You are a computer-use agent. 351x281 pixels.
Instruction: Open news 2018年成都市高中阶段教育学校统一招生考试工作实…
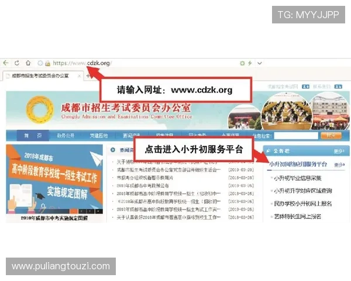click(x=169, y=210)
